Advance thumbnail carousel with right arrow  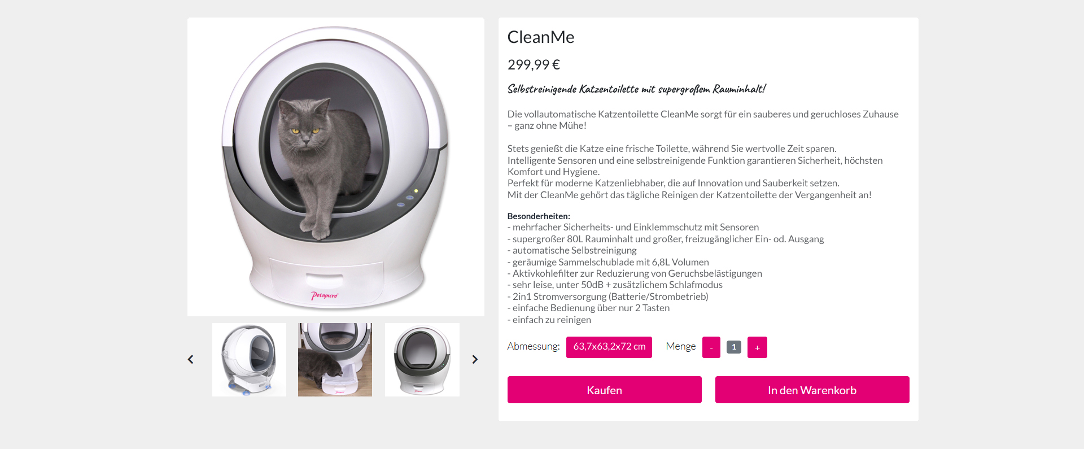(x=475, y=359)
